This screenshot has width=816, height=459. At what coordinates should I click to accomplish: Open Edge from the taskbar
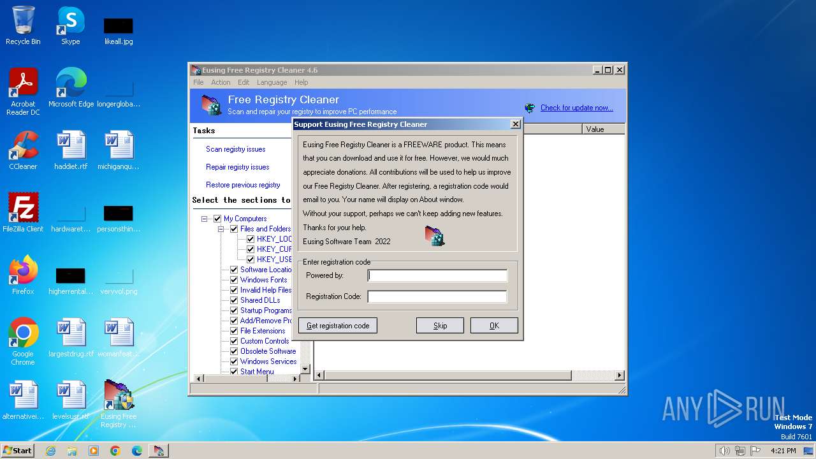click(x=137, y=451)
